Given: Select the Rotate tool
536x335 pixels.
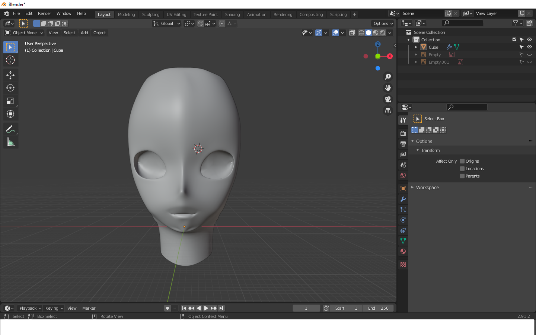Looking at the screenshot, I should tap(10, 88).
